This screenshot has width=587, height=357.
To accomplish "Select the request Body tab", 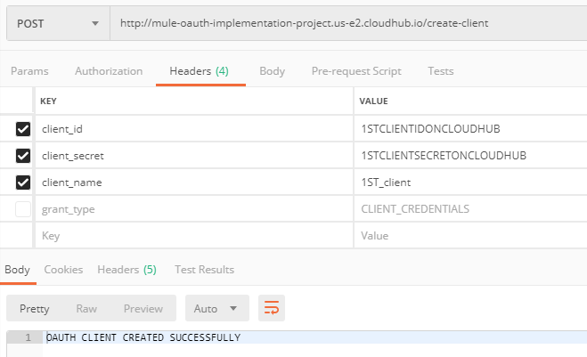I will click(x=272, y=71).
